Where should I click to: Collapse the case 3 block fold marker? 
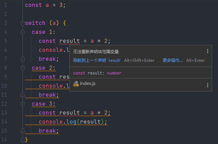pyautogui.click(x=22, y=104)
